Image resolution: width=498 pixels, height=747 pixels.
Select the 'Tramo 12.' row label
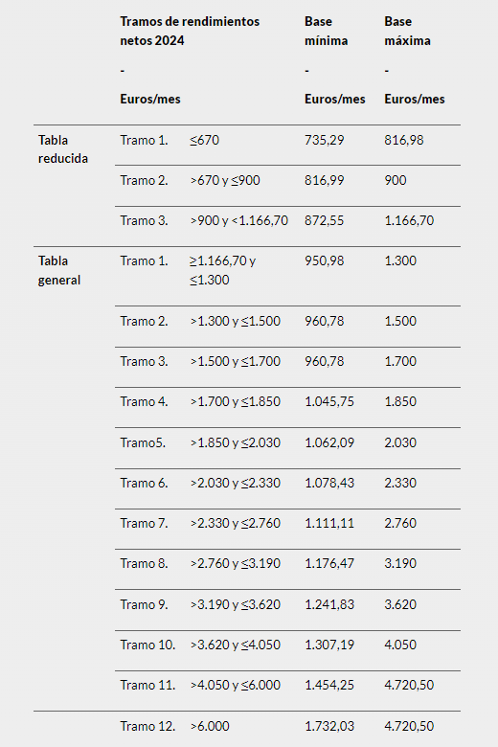click(x=147, y=726)
